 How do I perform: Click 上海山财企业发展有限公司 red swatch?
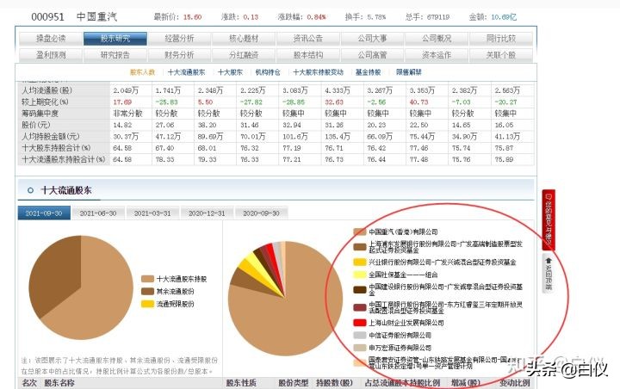point(360,323)
